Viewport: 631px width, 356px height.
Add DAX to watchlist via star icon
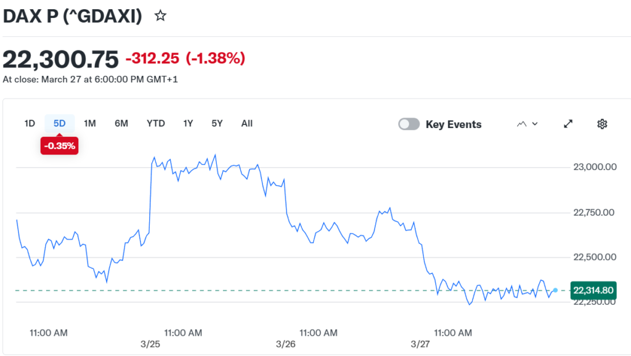(160, 17)
